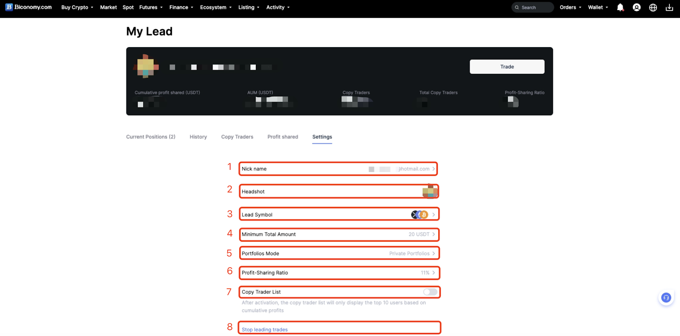This screenshot has width=680, height=336.
Task: Click the search magnifier icon
Action: (x=517, y=8)
